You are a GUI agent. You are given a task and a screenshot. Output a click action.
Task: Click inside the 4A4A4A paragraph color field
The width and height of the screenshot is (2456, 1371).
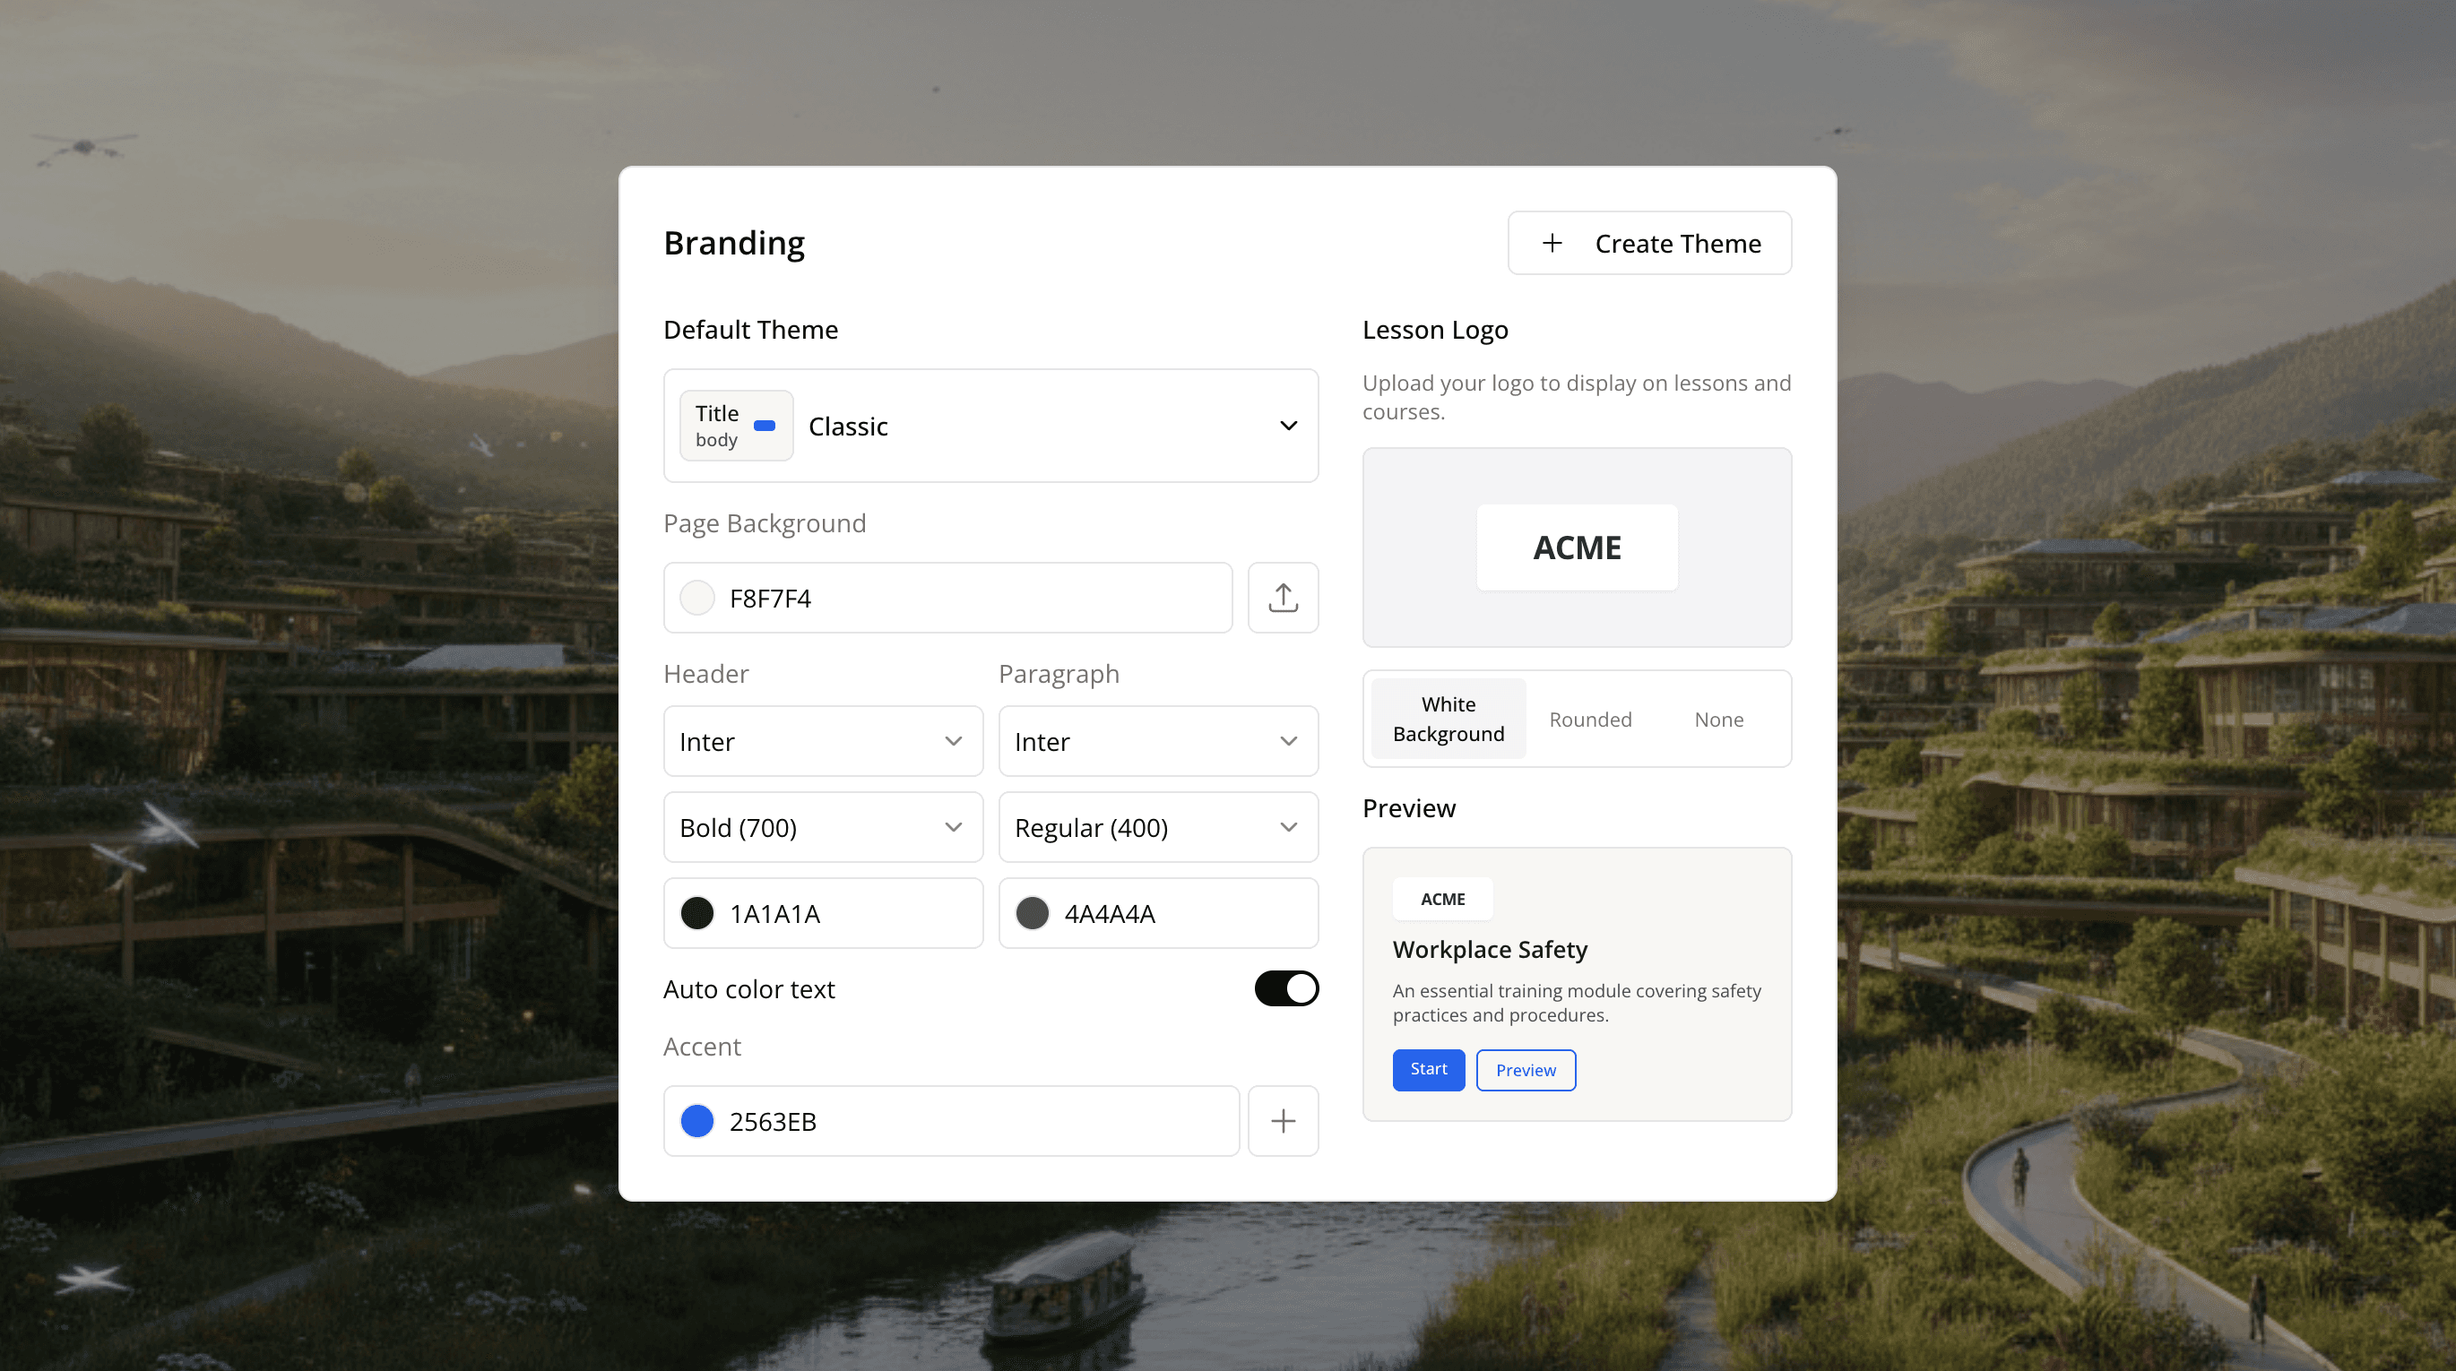(1157, 912)
